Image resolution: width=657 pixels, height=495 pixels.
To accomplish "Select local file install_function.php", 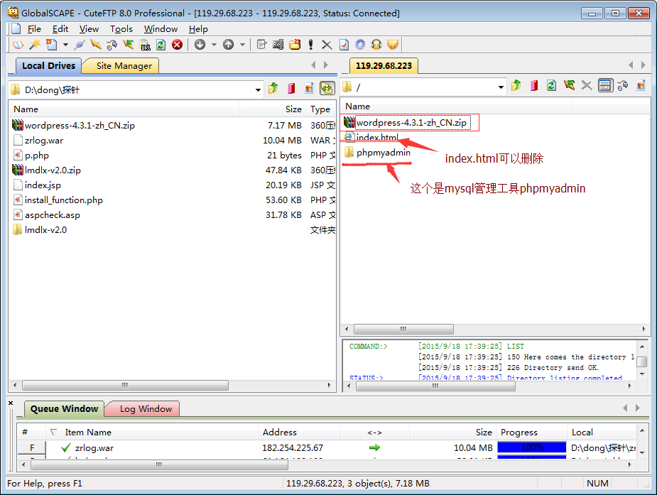I will point(64,200).
